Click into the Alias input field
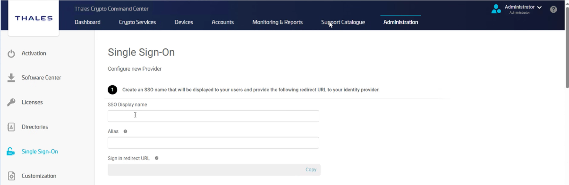Screen dimensions: 569x185 213,143
